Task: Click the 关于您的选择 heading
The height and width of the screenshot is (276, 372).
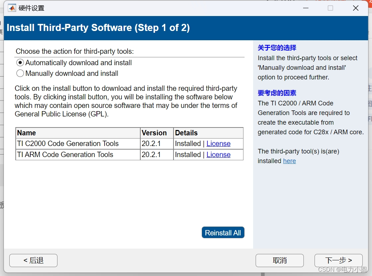Action: coord(277,48)
